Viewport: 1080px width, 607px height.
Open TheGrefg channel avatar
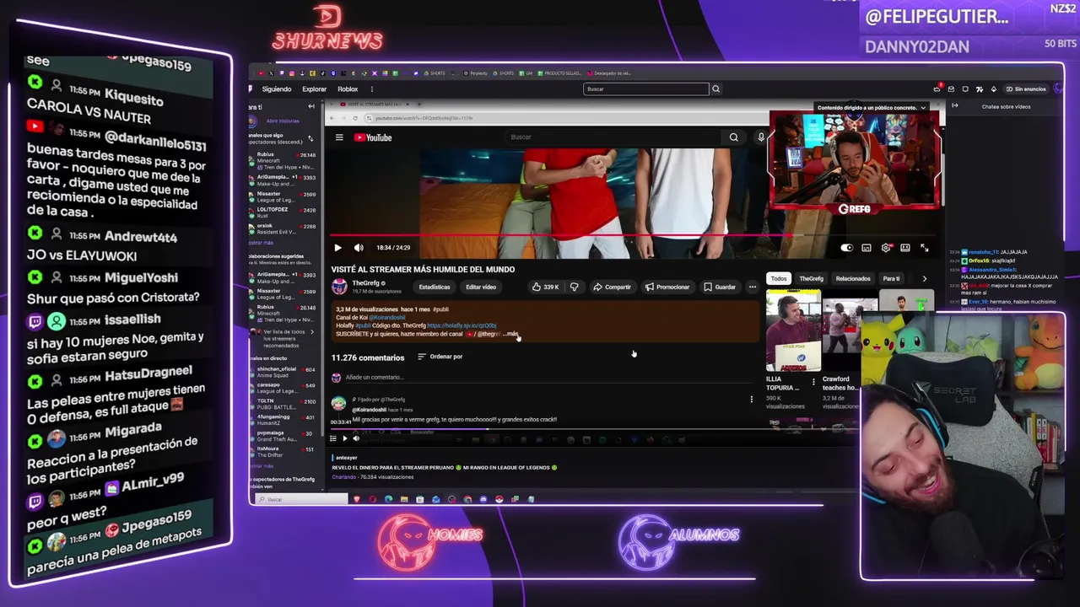pyautogui.click(x=339, y=287)
